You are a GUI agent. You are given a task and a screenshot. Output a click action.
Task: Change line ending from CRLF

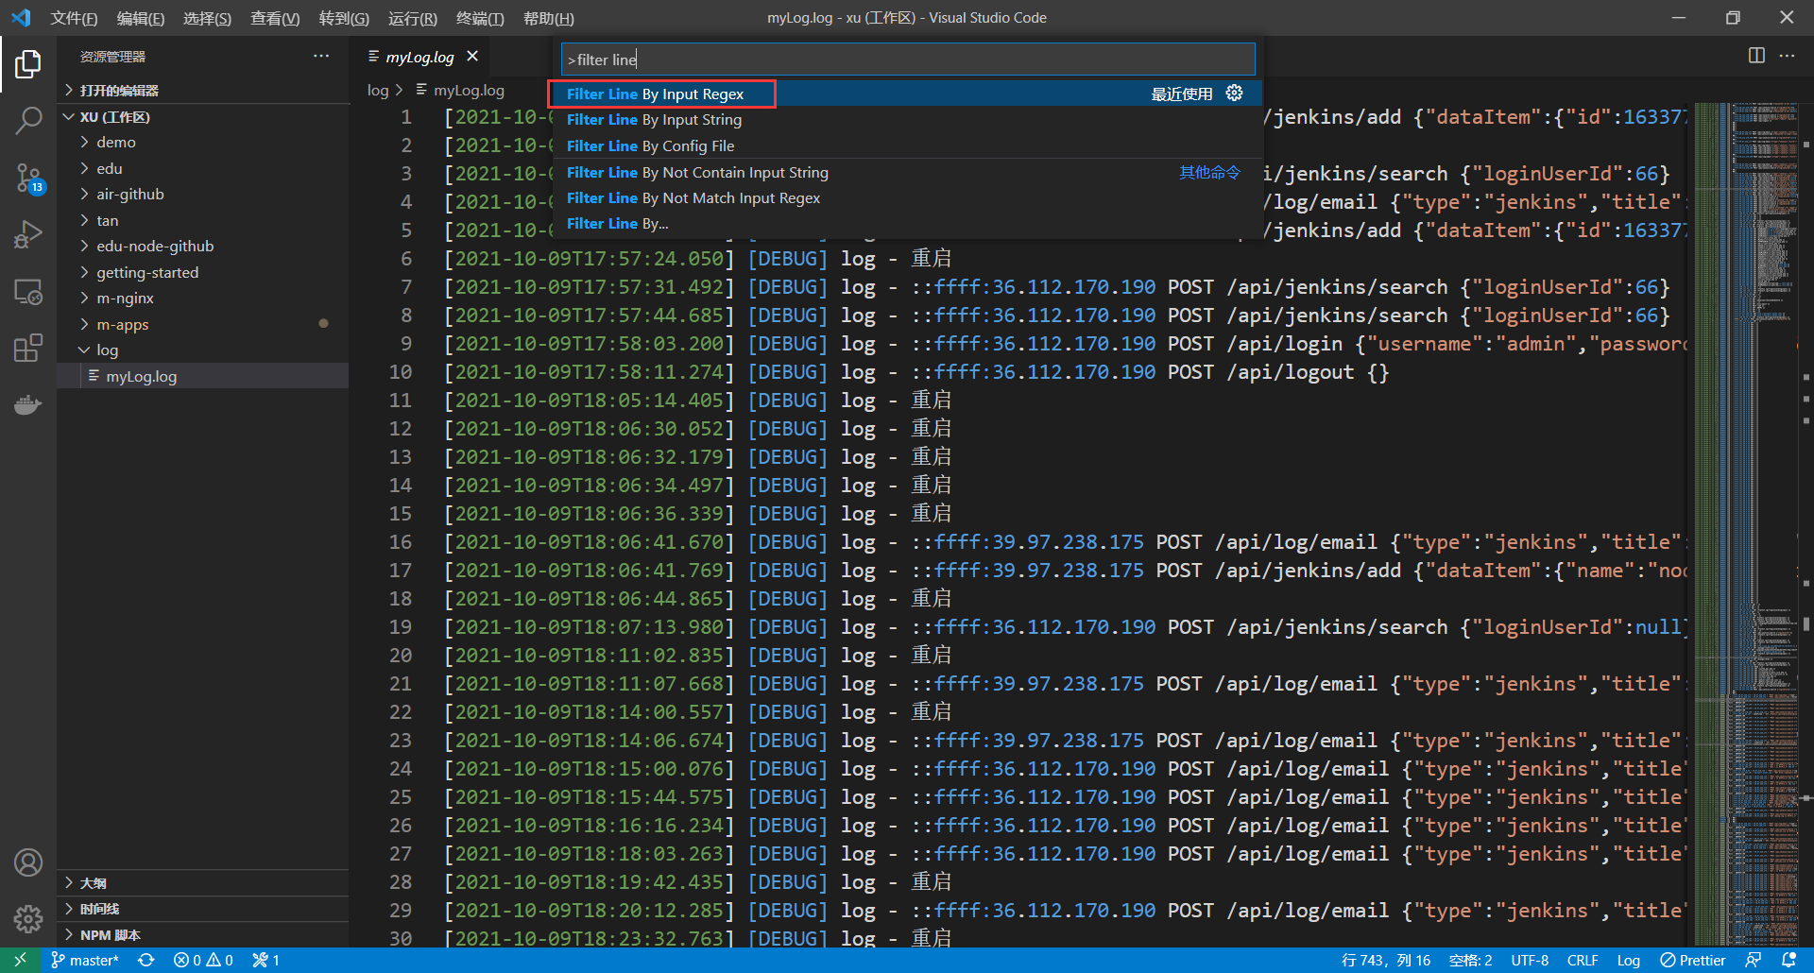click(1583, 960)
